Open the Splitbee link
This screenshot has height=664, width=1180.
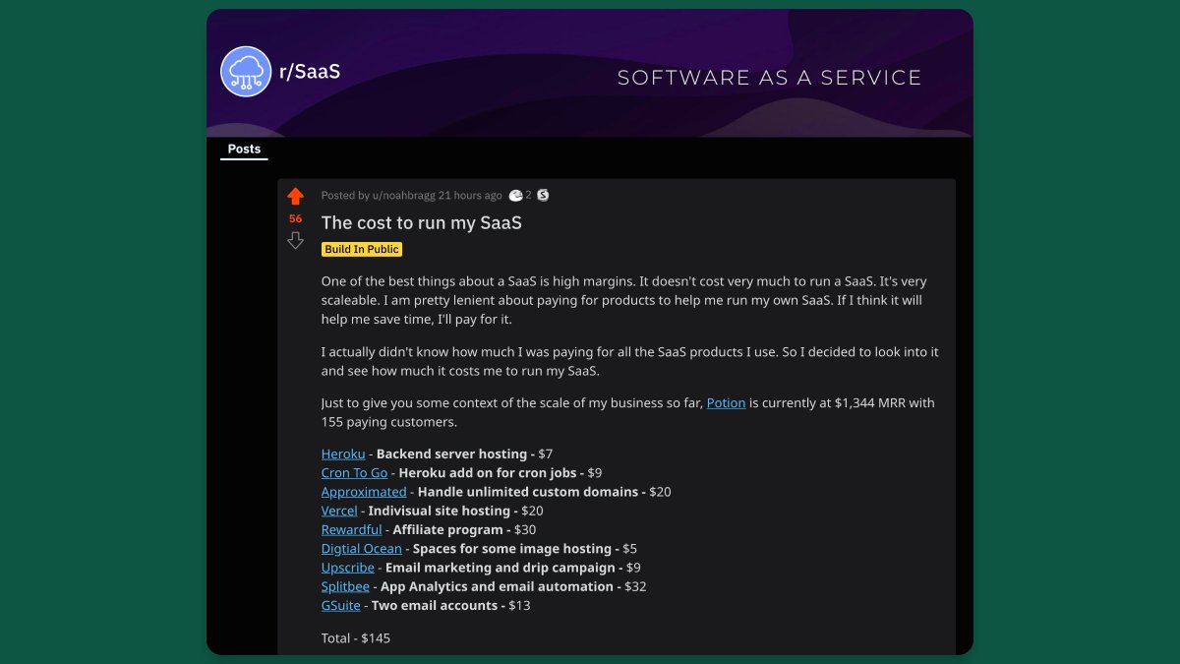click(345, 586)
